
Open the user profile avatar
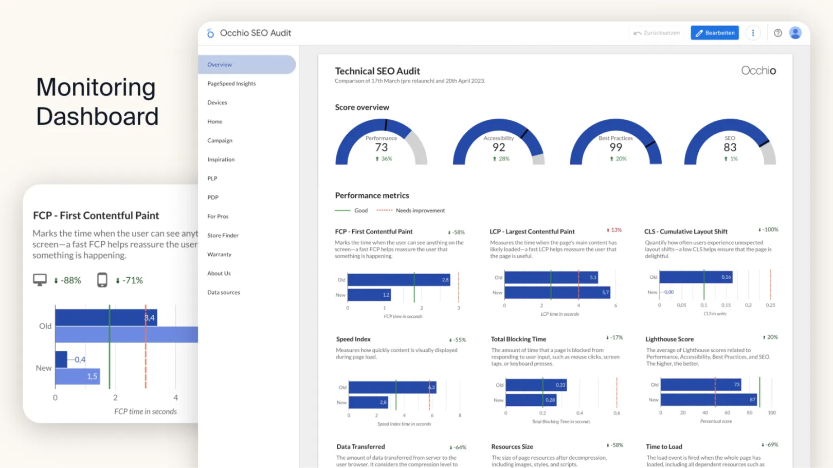click(x=795, y=32)
